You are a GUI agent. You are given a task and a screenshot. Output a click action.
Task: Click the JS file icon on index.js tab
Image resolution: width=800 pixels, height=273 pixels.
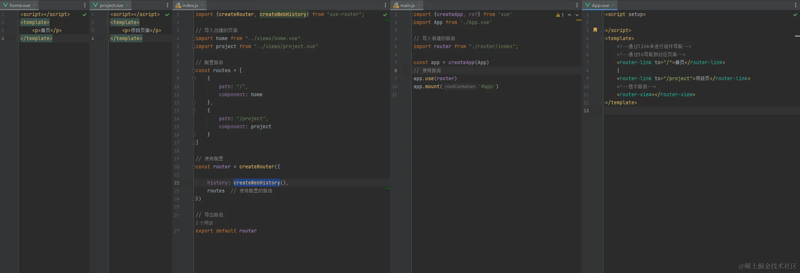pyautogui.click(x=178, y=5)
